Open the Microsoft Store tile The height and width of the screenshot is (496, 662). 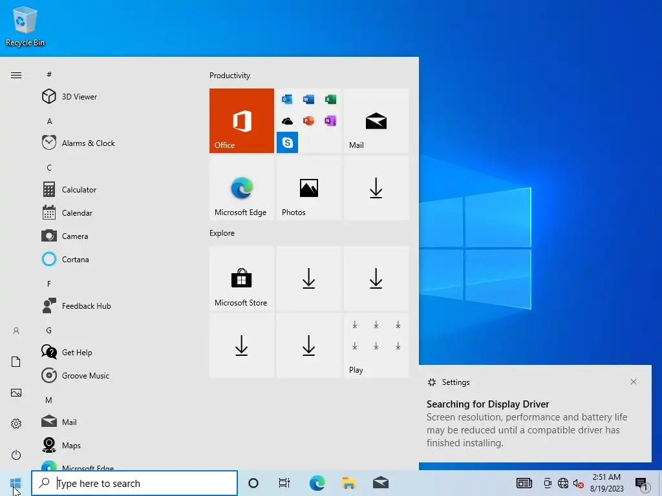tap(242, 278)
